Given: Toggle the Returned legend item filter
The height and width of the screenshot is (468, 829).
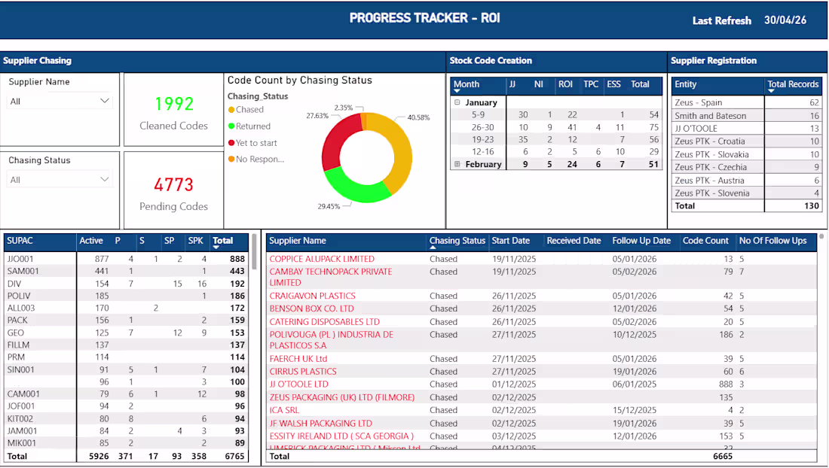Looking at the screenshot, I should [x=252, y=126].
